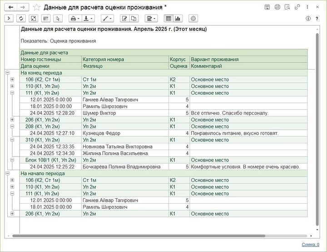
Task: Open the save/download dropdown in toolbar
Action: 88,19
